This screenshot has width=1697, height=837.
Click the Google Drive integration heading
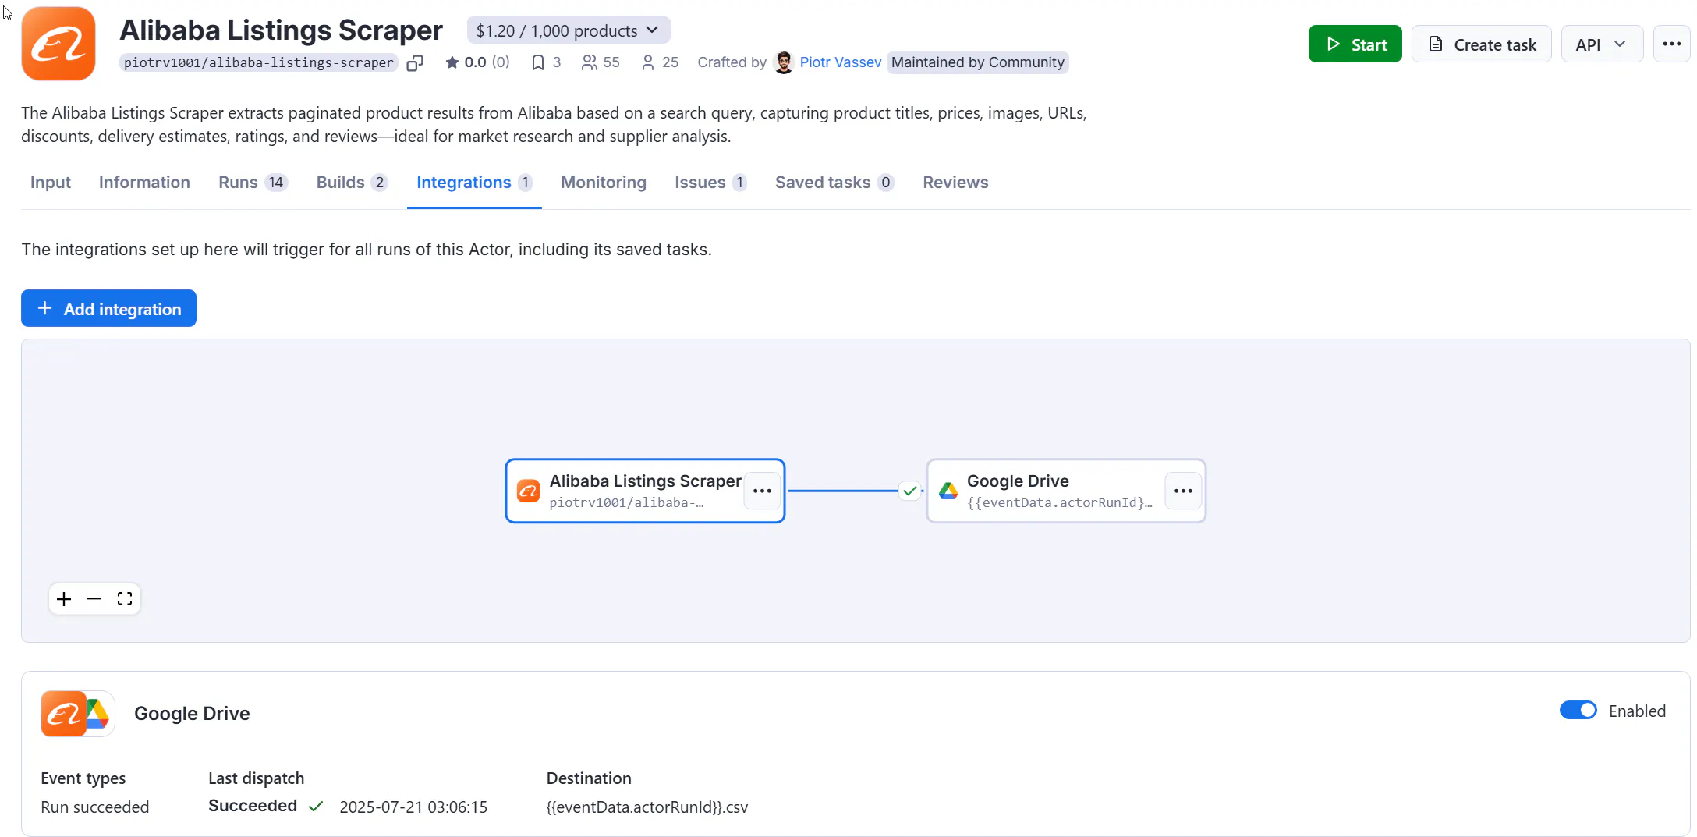[192, 713]
